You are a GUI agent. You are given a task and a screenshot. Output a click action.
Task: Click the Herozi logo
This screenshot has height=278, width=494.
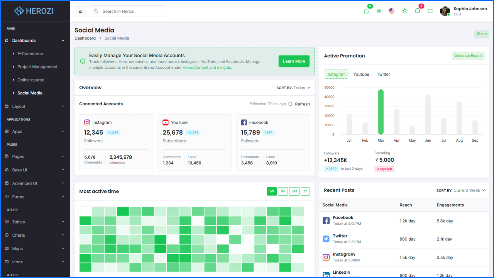pos(34,11)
